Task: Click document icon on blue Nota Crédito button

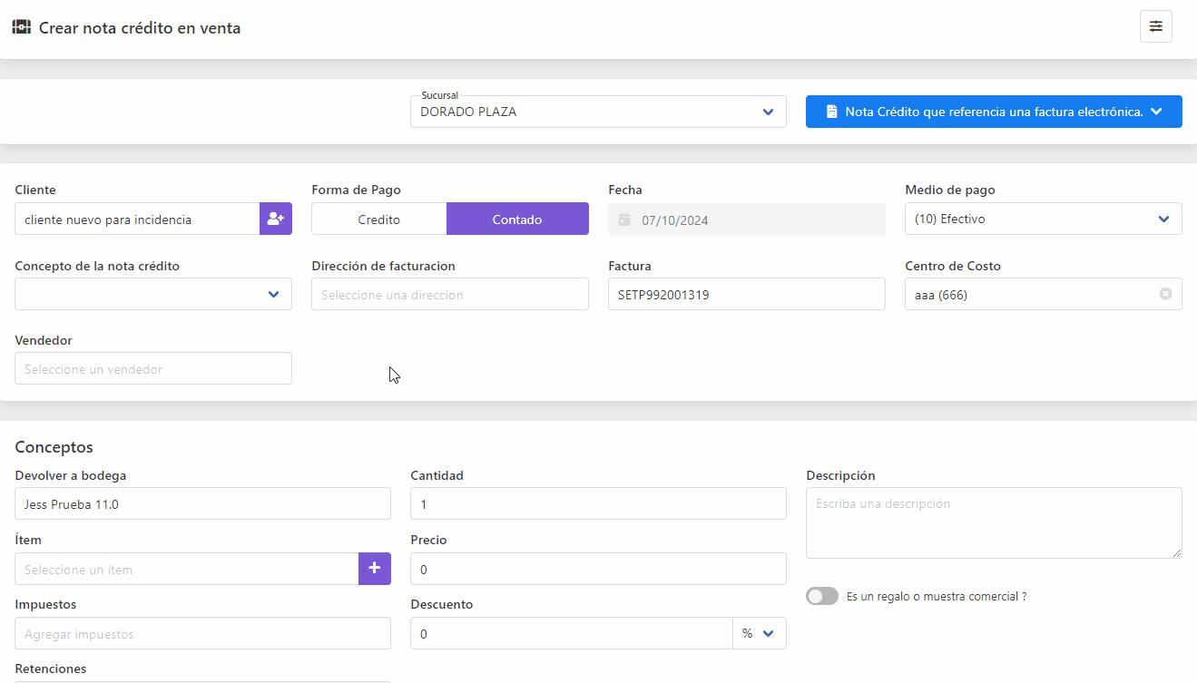Action: click(831, 112)
